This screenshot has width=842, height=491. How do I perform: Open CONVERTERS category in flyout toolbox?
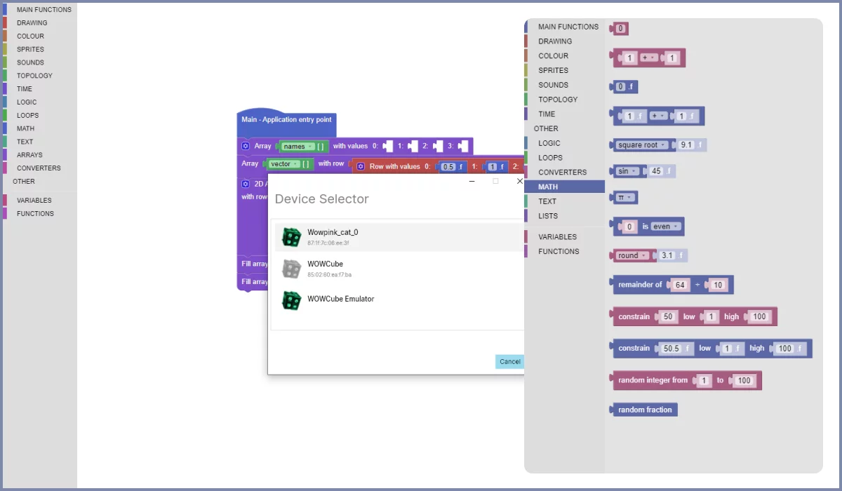(x=562, y=172)
